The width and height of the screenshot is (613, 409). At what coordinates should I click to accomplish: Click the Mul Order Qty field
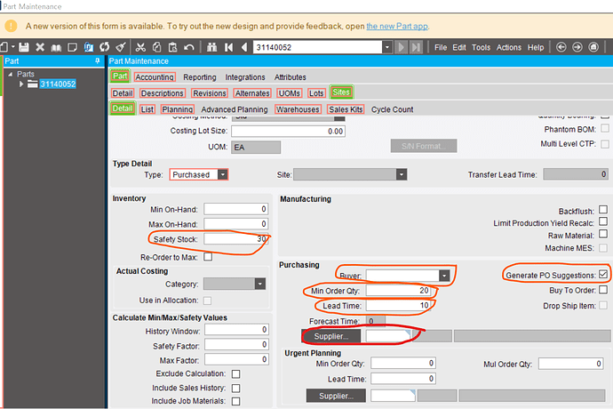[x=571, y=364]
